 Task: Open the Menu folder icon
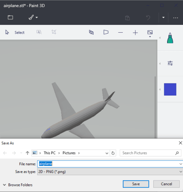10,18
